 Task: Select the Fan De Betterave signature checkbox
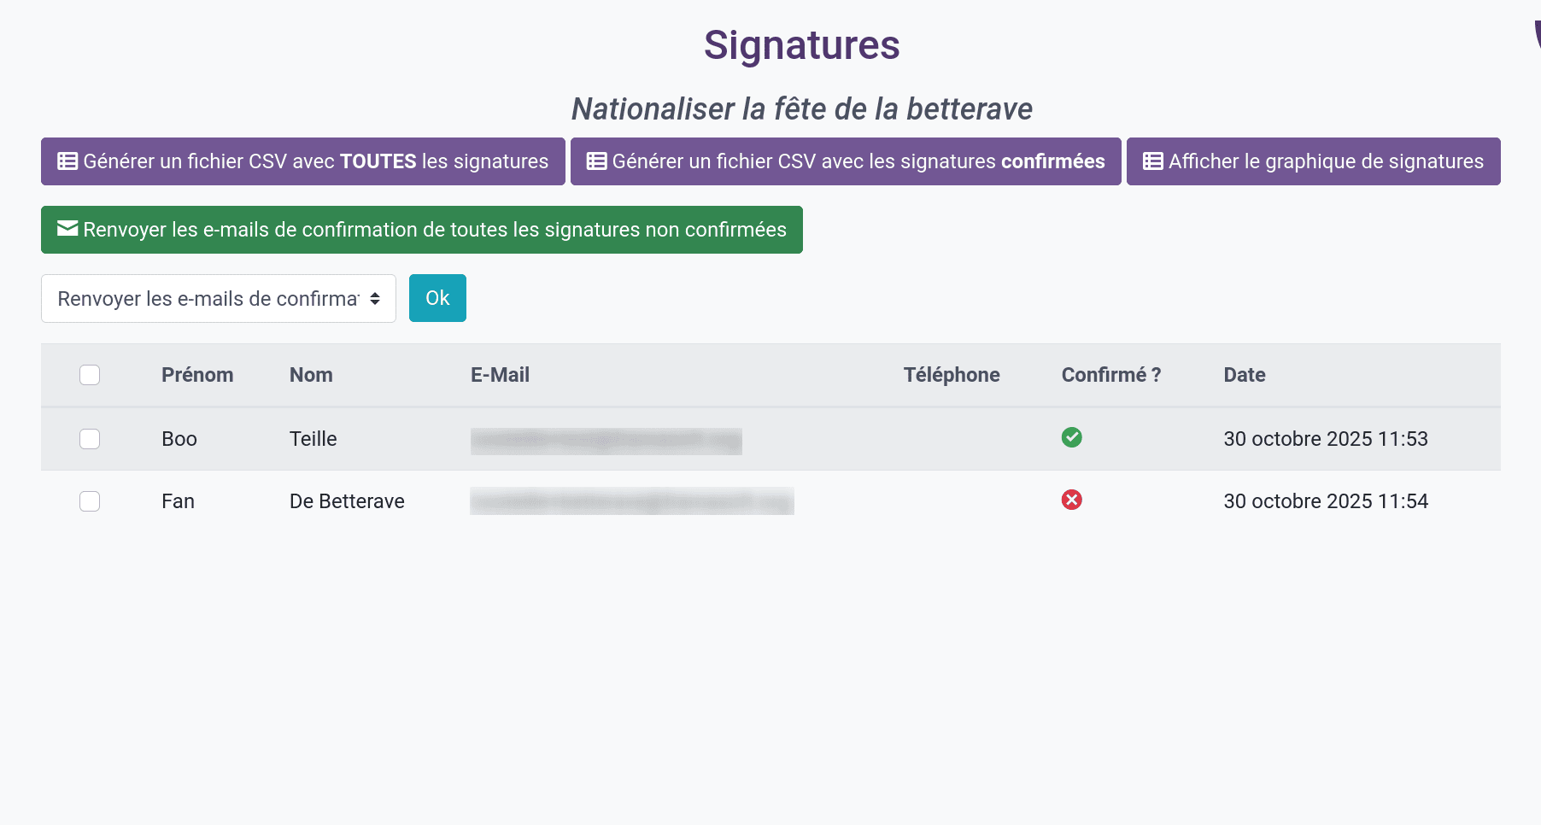90,501
